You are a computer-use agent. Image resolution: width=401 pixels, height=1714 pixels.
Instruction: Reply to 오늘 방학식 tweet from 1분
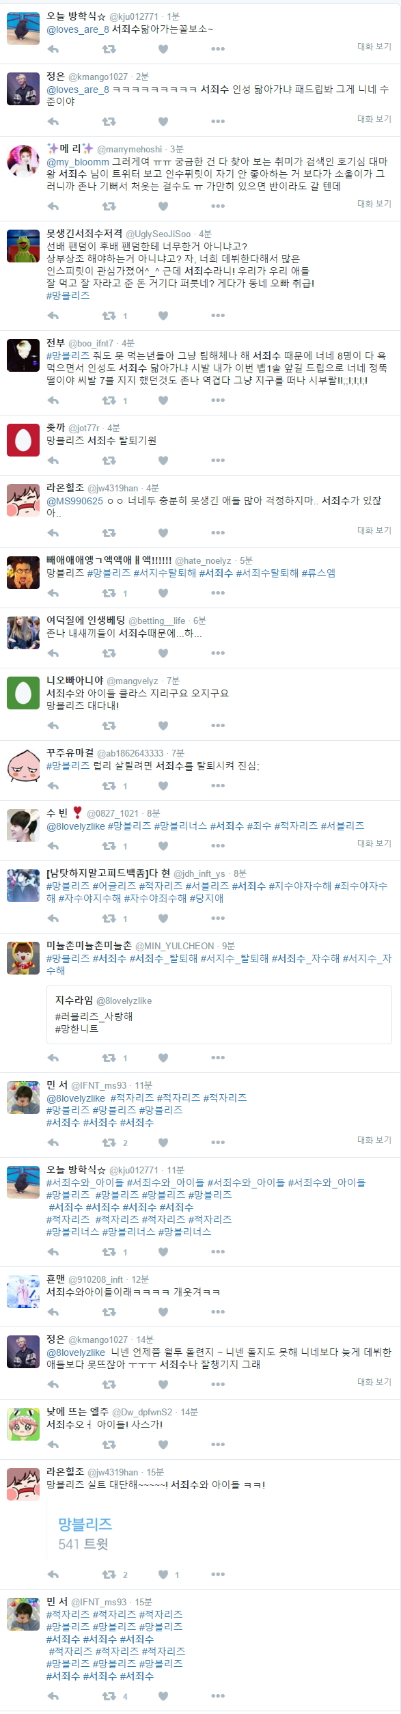coord(53,49)
